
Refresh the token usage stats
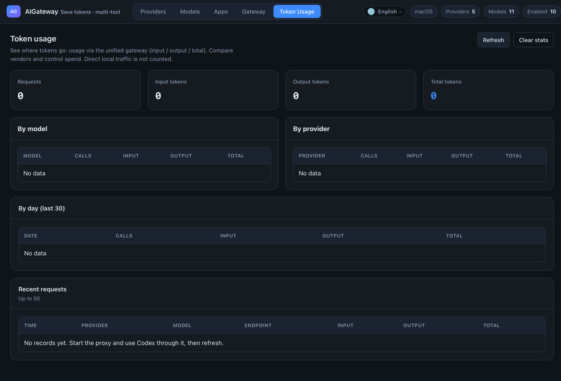tap(493, 40)
